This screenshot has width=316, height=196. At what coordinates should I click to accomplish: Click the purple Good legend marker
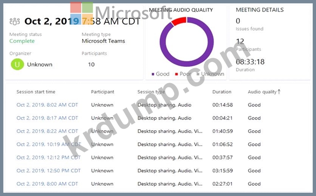click(152, 74)
